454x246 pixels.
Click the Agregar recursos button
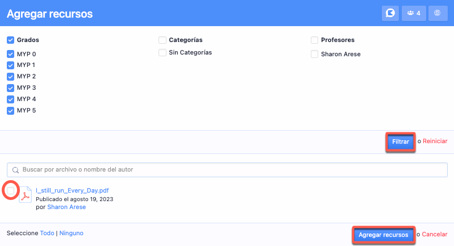coord(383,235)
